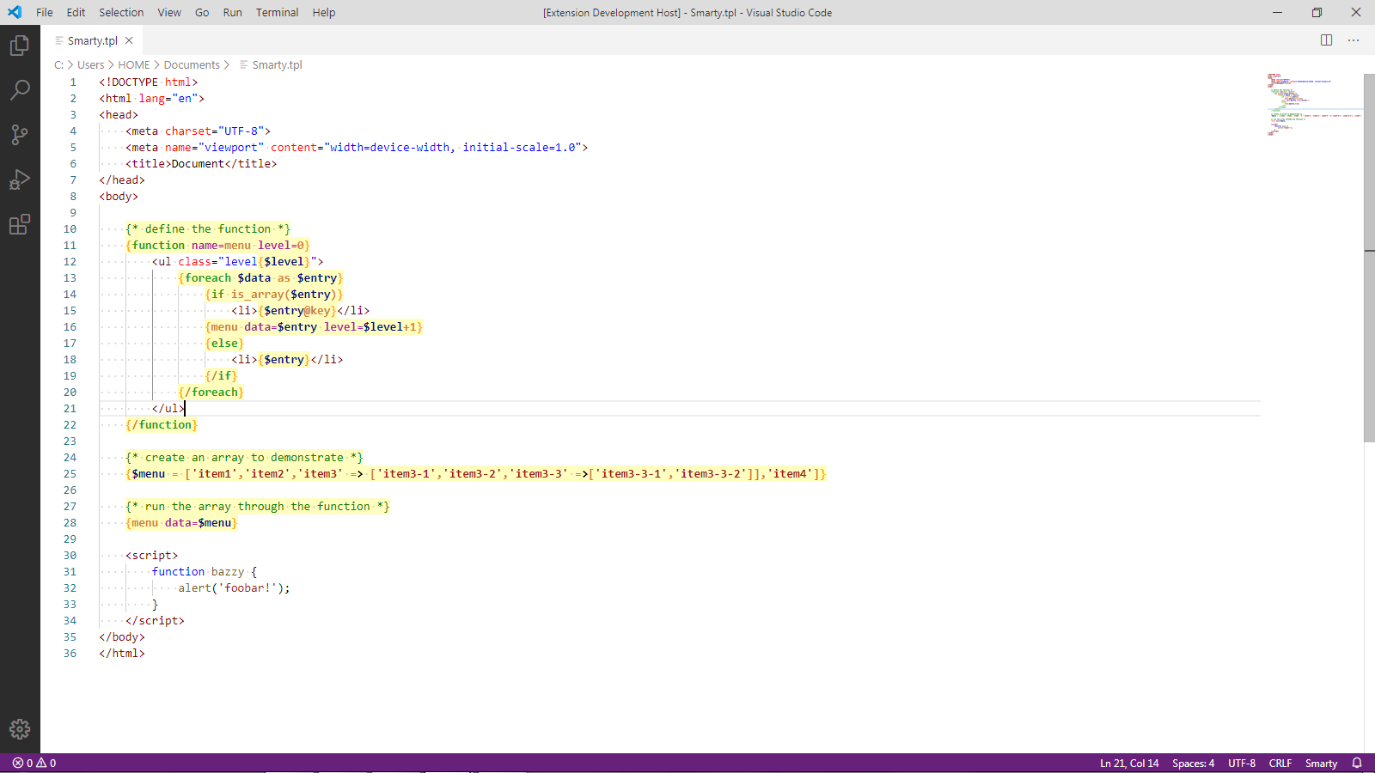
Task: Click the '<html lang="en">' line
Action: pos(152,98)
